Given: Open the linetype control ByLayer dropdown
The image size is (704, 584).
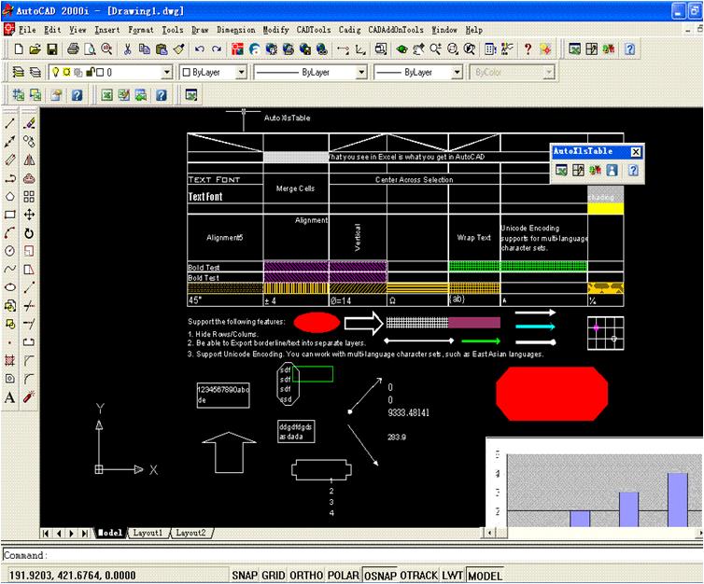Looking at the screenshot, I should (361, 72).
